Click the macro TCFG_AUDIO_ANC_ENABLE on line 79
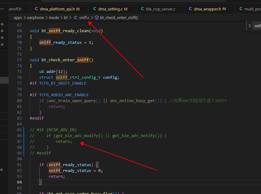The image size is (261, 194). click(x=64, y=95)
